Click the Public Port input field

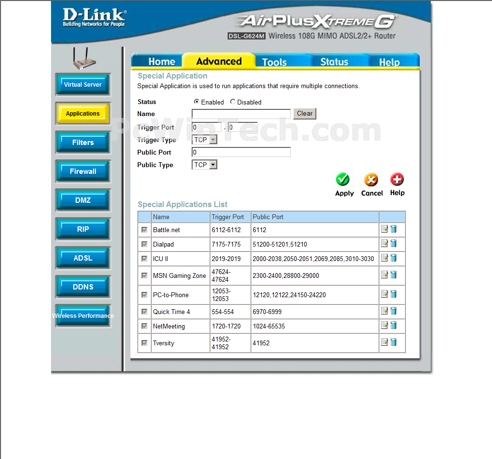click(x=241, y=152)
